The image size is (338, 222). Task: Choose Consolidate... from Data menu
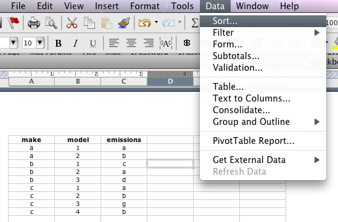[263, 110]
